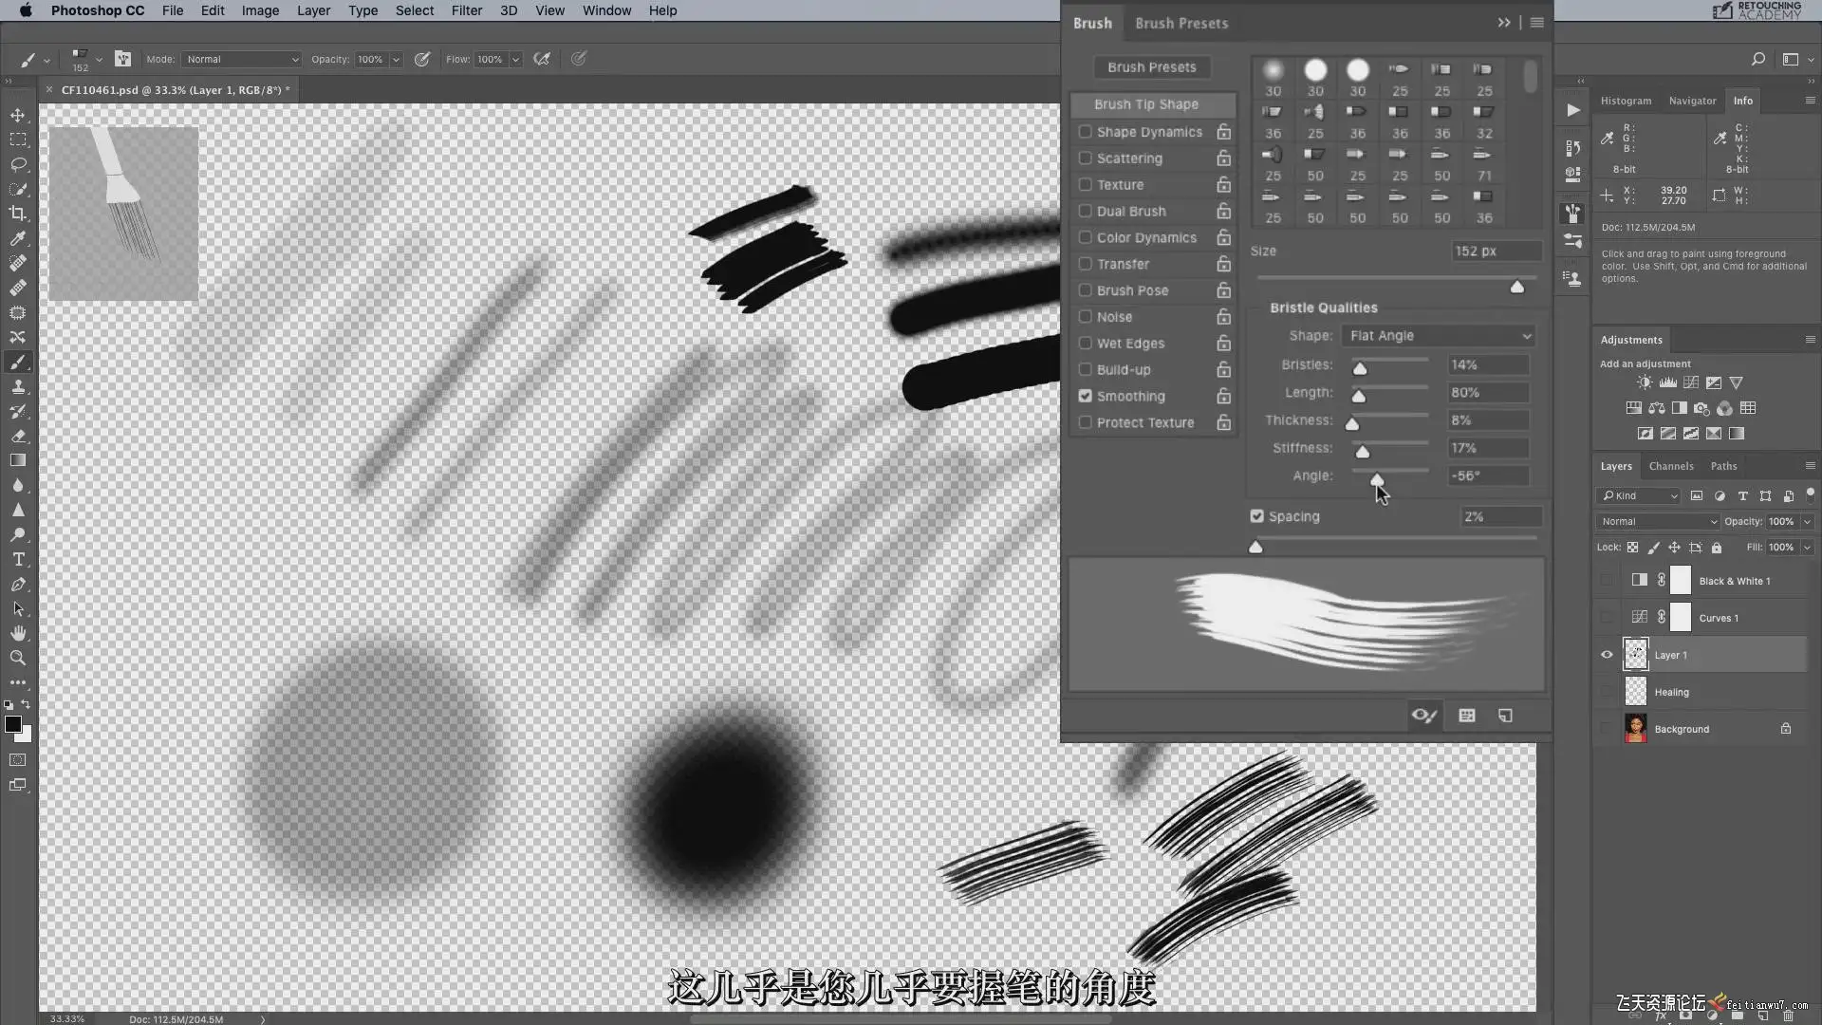
Task: Open the brush Mode dropdown
Action: pos(241,59)
